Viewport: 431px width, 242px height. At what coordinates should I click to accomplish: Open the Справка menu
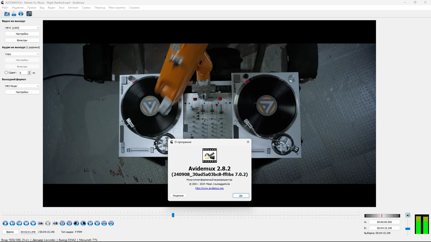134,8
